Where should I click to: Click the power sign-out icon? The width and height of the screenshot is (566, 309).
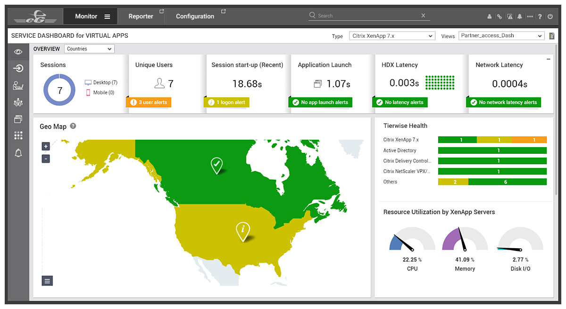(x=550, y=17)
